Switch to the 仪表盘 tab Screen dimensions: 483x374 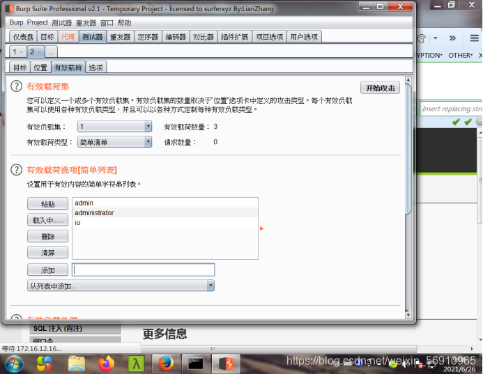coord(23,37)
